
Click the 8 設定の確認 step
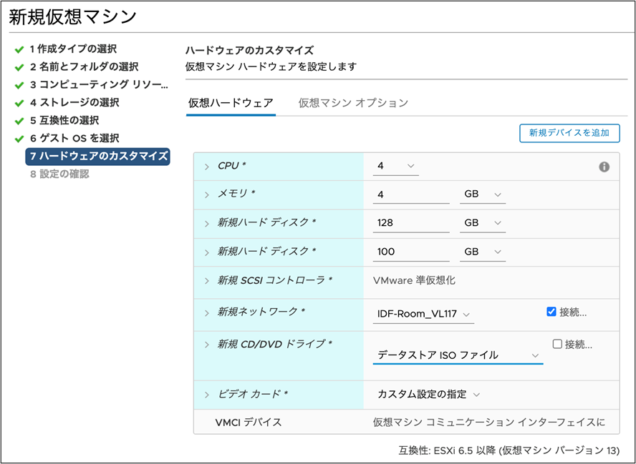click(x=59, y=174)
